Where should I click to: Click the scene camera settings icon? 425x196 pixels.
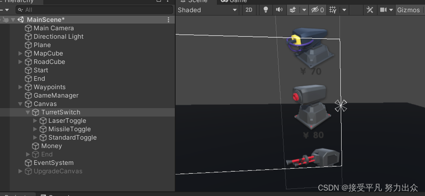tap(383, 10)
